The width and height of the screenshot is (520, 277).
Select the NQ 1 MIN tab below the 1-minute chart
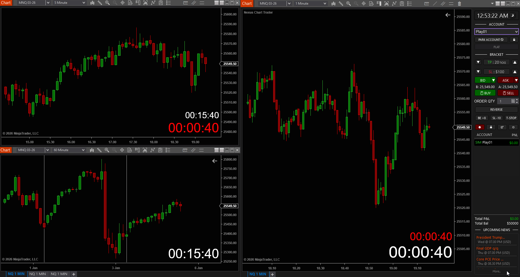257,274
